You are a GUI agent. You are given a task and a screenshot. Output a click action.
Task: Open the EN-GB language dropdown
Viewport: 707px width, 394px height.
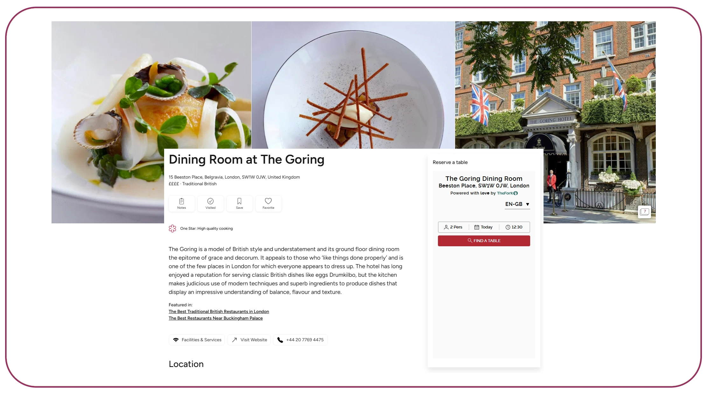517,204
